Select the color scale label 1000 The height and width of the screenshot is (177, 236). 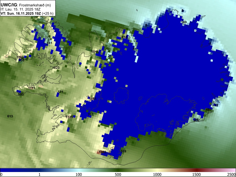[157, 175]
